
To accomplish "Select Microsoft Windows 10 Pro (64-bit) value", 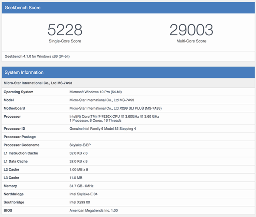I will (x=96, y=92).
